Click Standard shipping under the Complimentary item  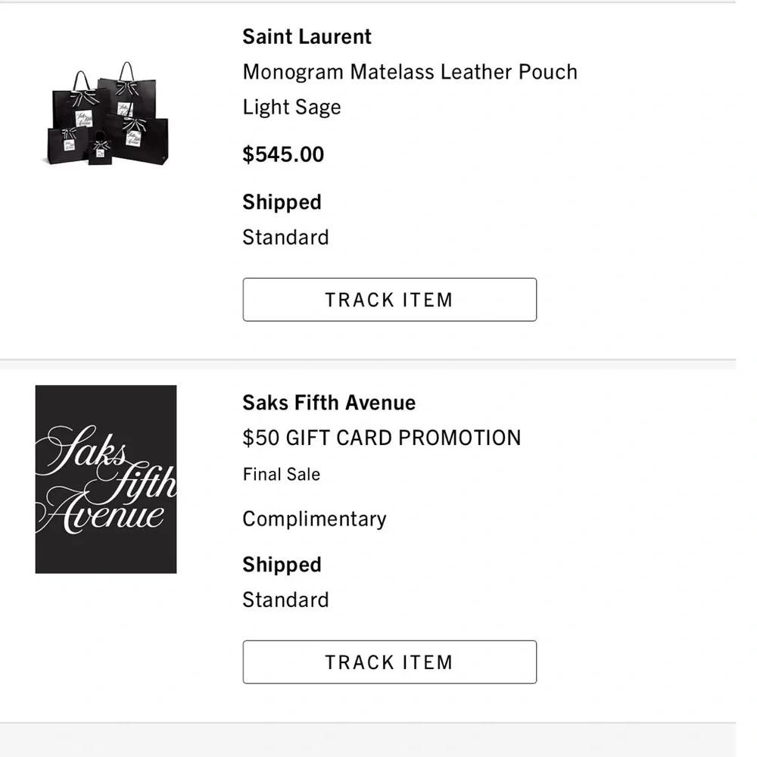coord(285,600)
